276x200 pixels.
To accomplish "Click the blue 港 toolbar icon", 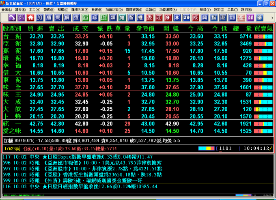I will pos(223,17).
